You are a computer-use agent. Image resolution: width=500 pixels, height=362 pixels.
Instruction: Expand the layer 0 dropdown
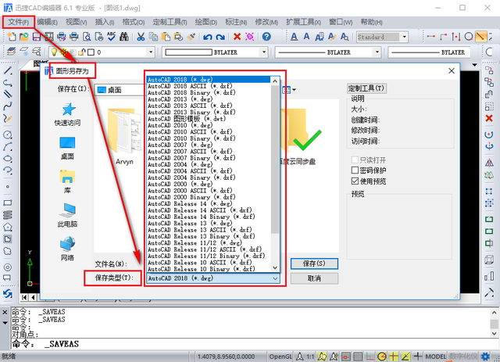[151, 52]
